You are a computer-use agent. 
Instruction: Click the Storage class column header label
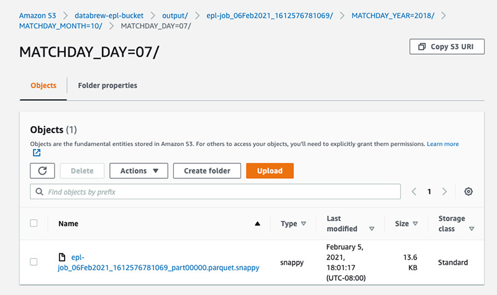(x=452, y=224)
